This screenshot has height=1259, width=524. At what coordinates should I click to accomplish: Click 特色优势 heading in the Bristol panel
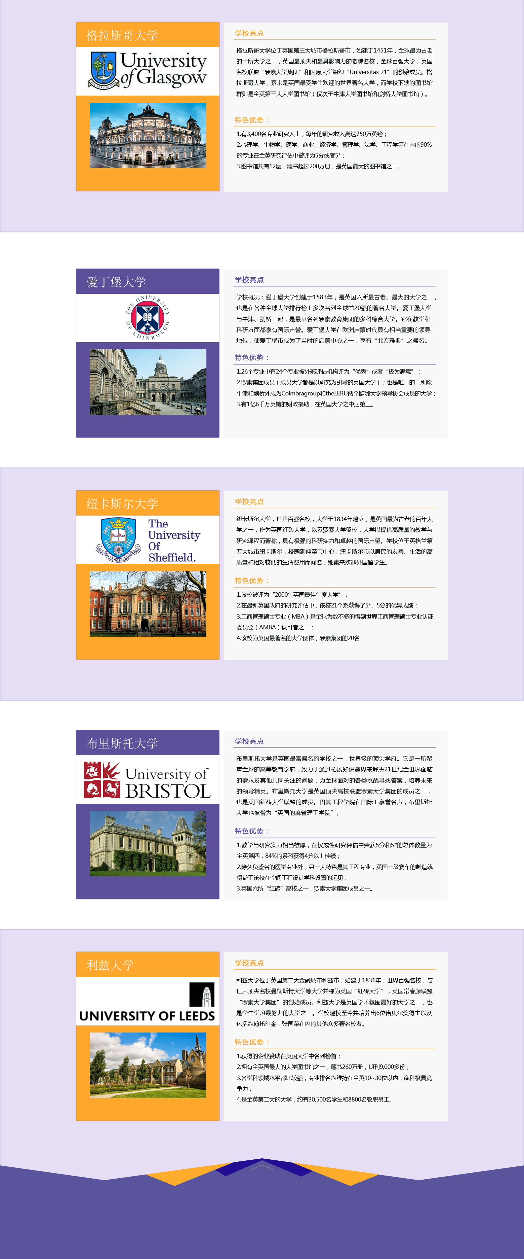click(252, 831)
